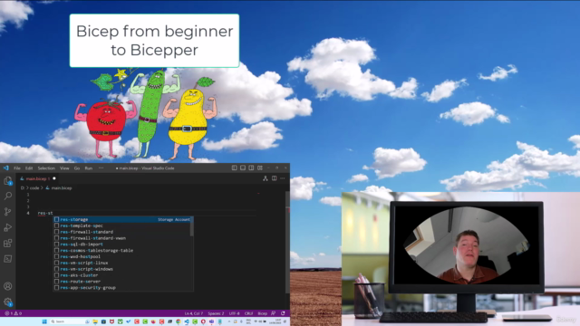Click line 4 containing res-st text
The image size is (580, 326).
(x=45, y=214)
